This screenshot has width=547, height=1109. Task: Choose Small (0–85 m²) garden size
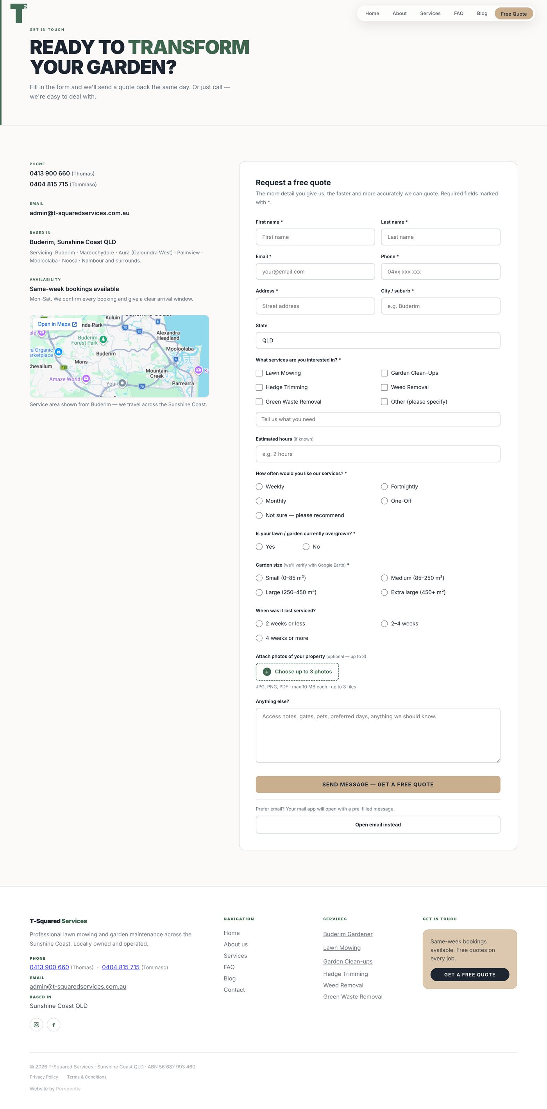point(259,578)
